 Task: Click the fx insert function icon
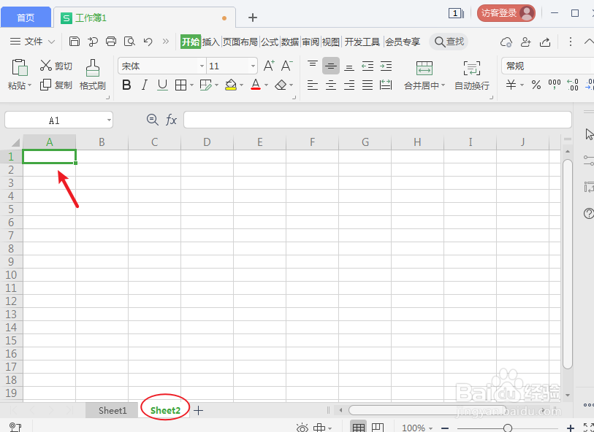tap(171, 120)
